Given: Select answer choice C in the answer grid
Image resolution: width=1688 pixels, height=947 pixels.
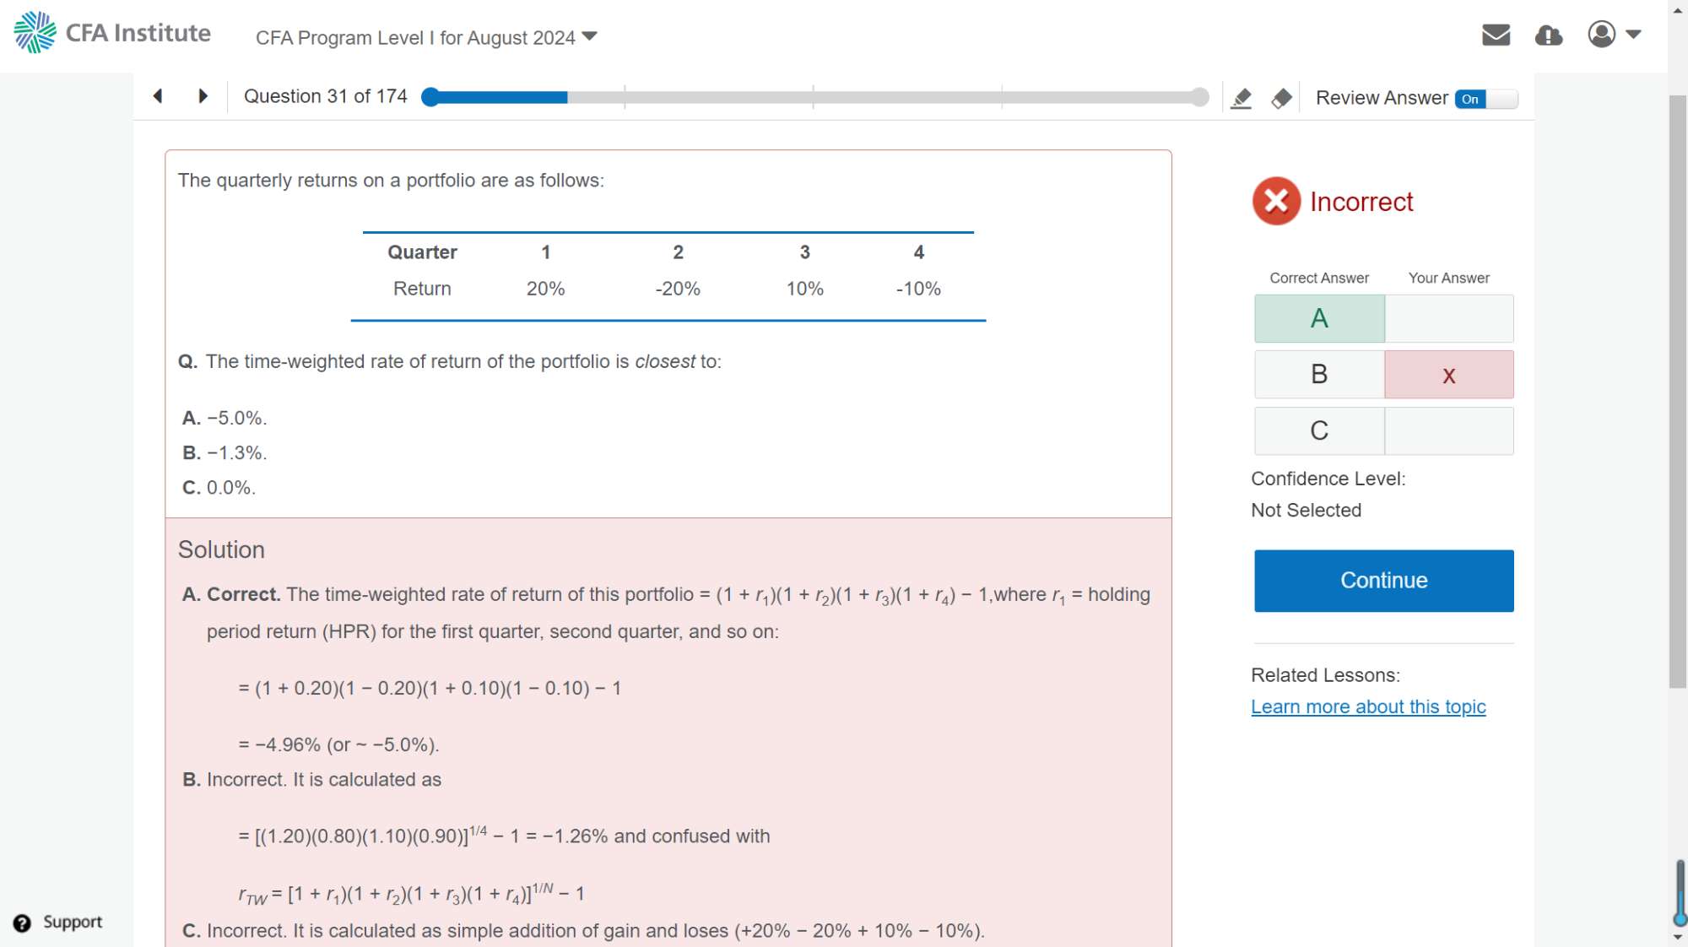Looking at the screenshot, I should pos(1319,431).
